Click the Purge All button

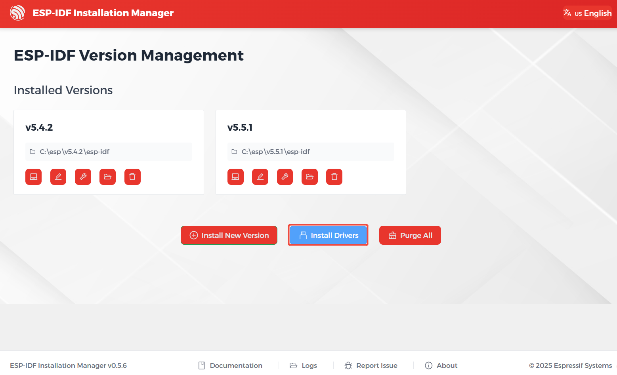[x=410, y=235]
